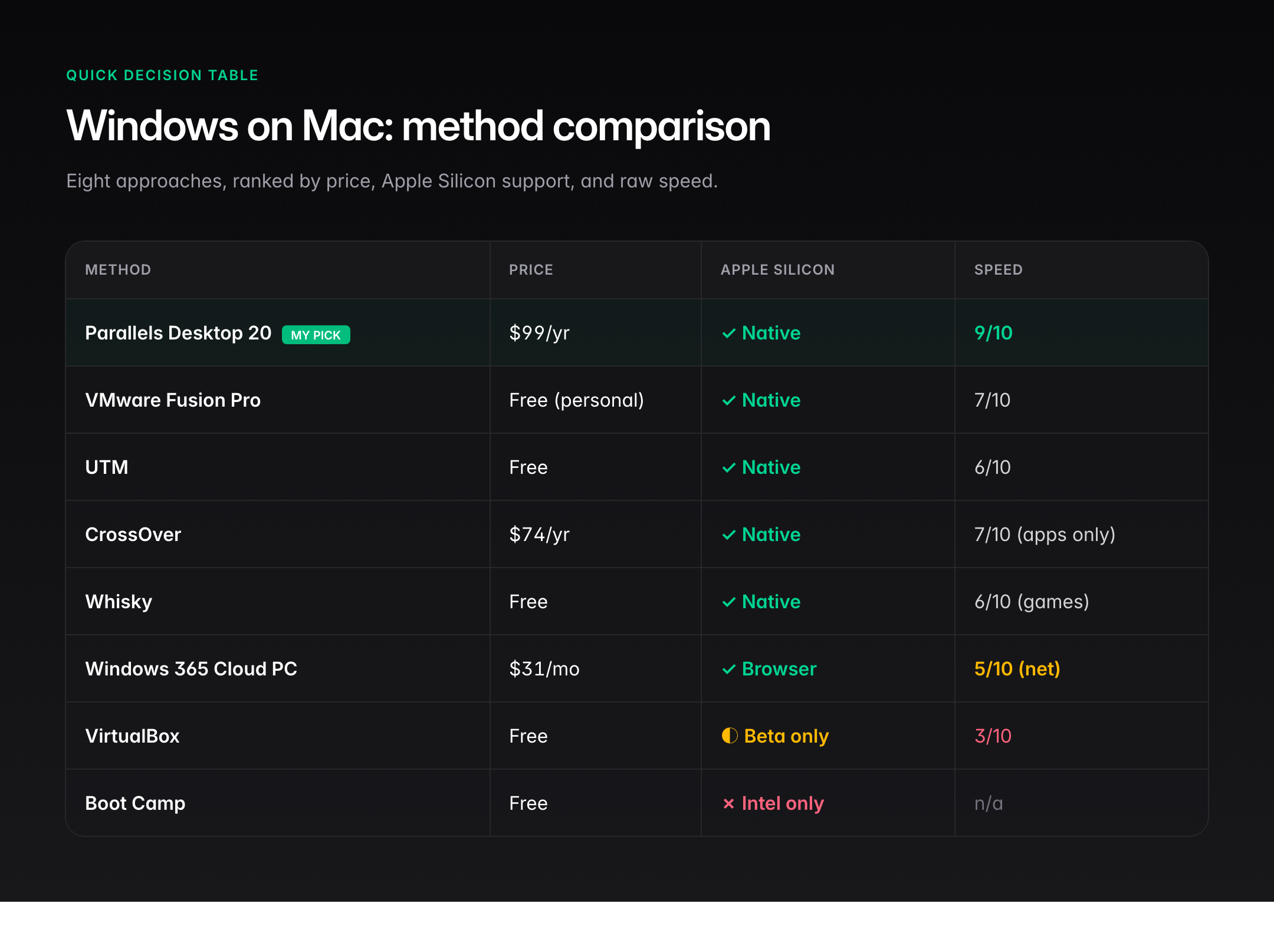Click the Beta only support label

click(x=786, y=736)
